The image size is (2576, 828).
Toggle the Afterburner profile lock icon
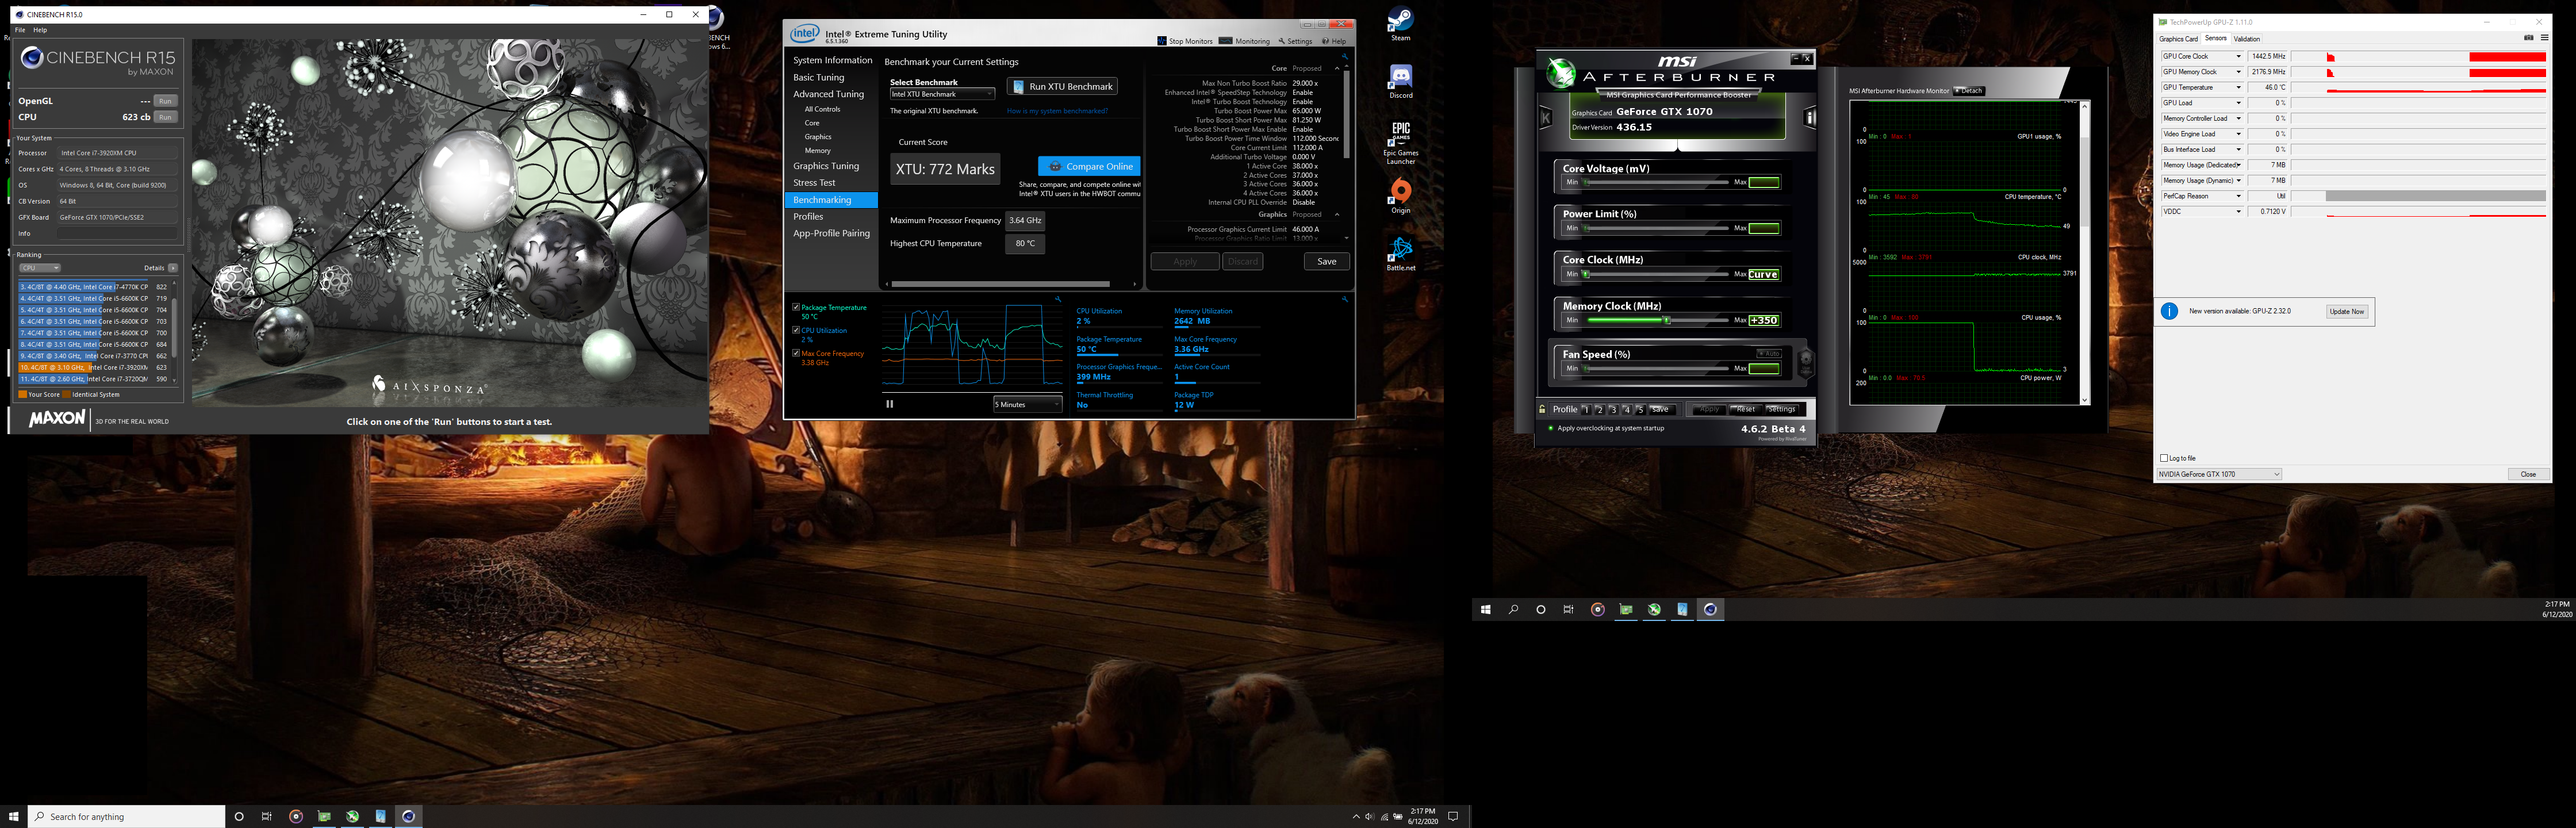1543,409
